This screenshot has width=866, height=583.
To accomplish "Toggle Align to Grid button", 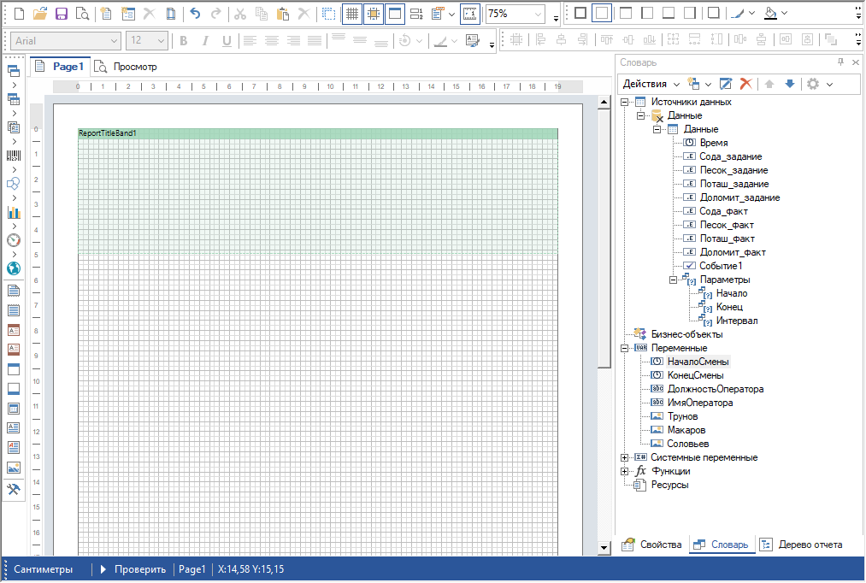I will (374, 14).
